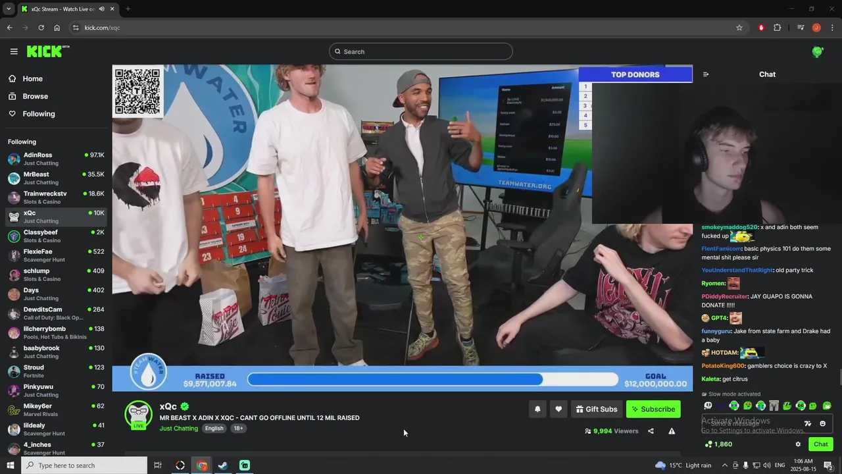Screen dimensions: 842x474
Task: Open new browser tab
Action: coord(128,9)
